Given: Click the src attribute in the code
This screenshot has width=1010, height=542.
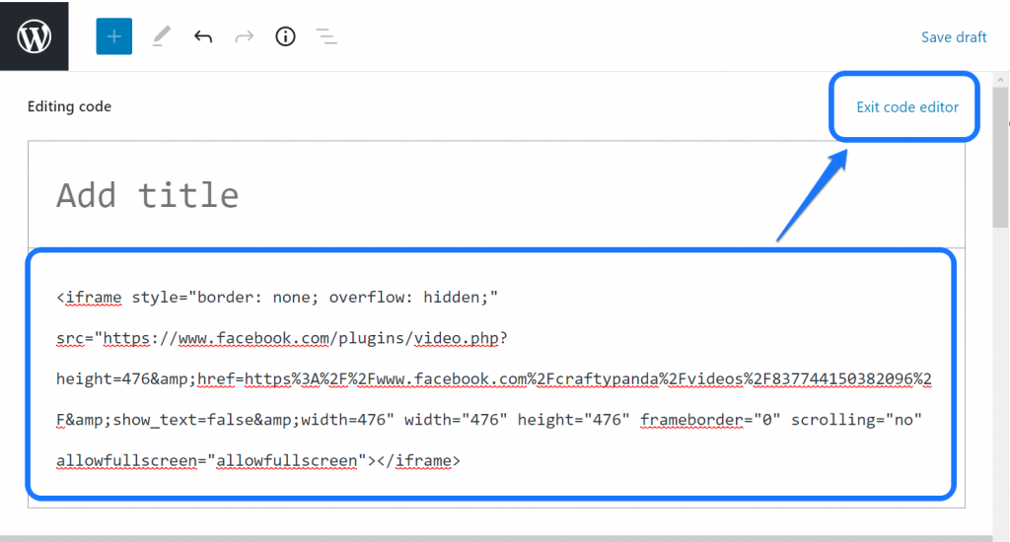Looking at the screenshot, I should (x=69, y=339).
